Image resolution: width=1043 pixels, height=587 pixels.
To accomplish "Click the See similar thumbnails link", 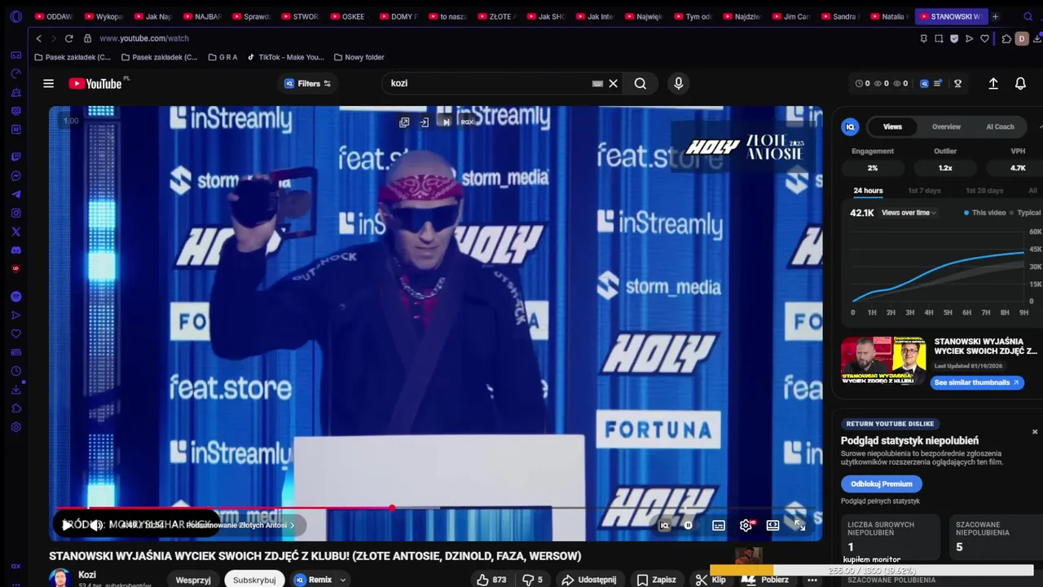I will pos(976,382).
